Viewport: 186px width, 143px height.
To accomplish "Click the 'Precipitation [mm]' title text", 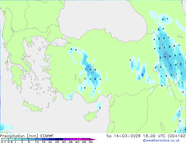I will (19, 136).
